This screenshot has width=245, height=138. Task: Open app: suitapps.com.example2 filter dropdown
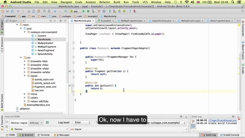coord(166,123)
